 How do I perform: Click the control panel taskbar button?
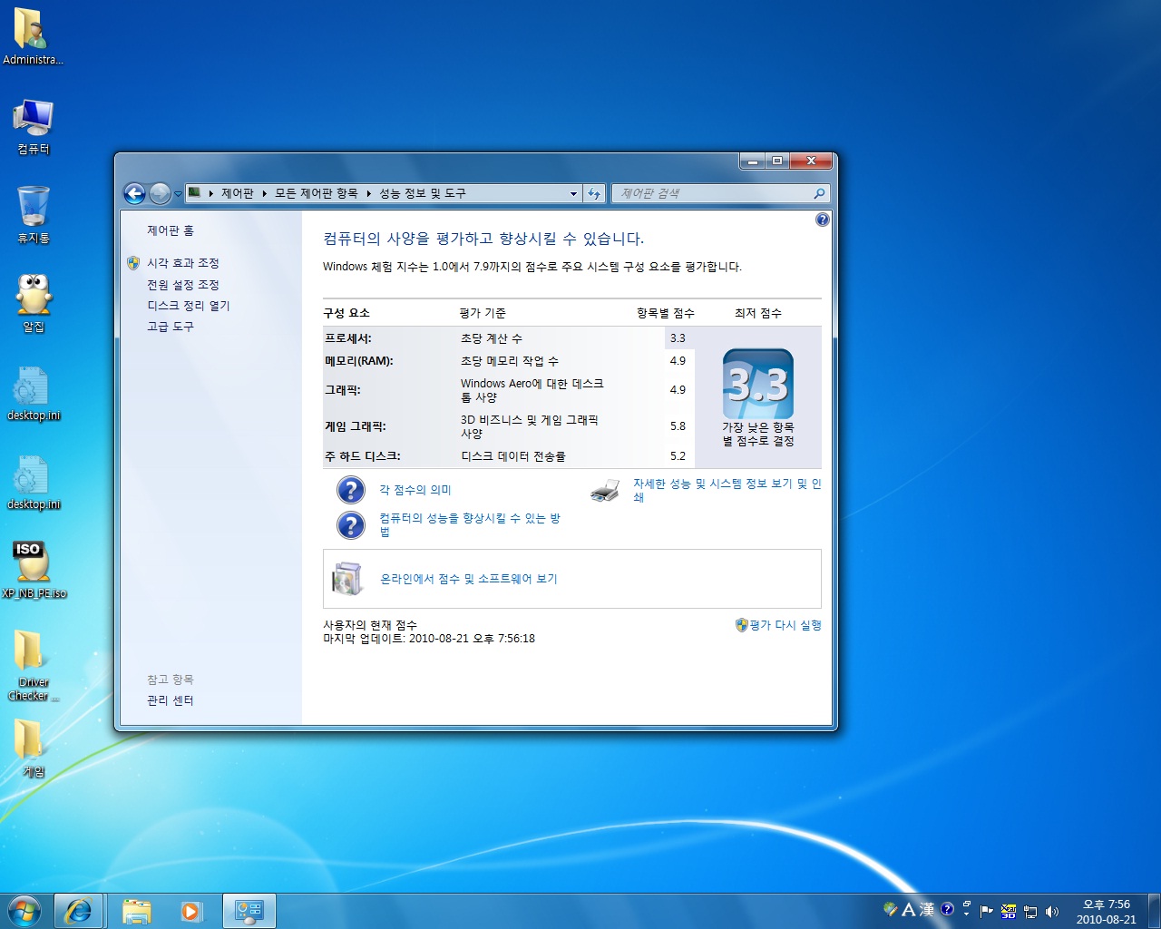tap(249, 911)
